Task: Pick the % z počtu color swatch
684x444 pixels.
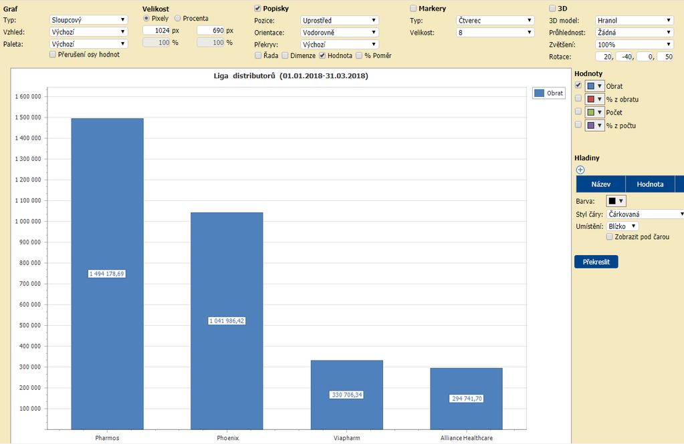Action: point(594,126)
